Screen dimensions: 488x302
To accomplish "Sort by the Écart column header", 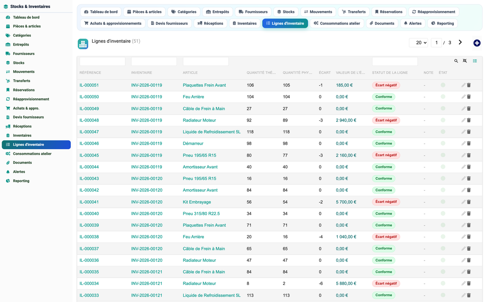I will click(325, 73).
